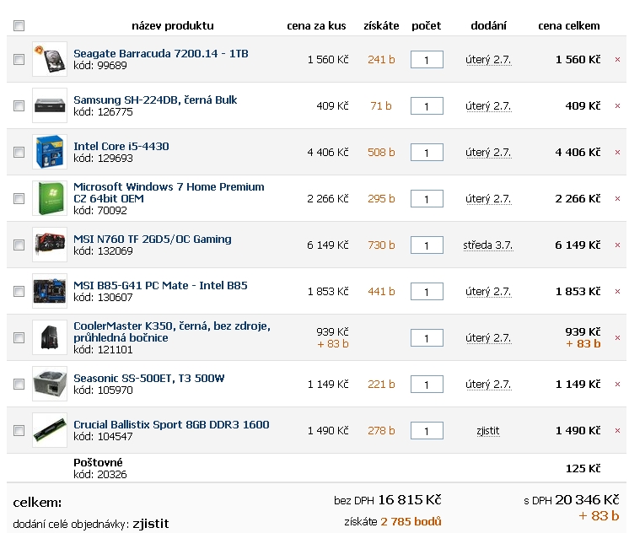Viewport: 629px width, 533px height.
Task: Tick the MSI B85-G41 motherboard checkbox
Action: tap(19, 291)
